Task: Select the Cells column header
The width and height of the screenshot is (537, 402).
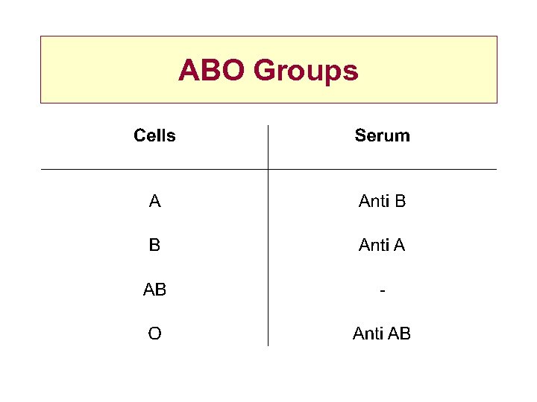Action: [154, 135]
